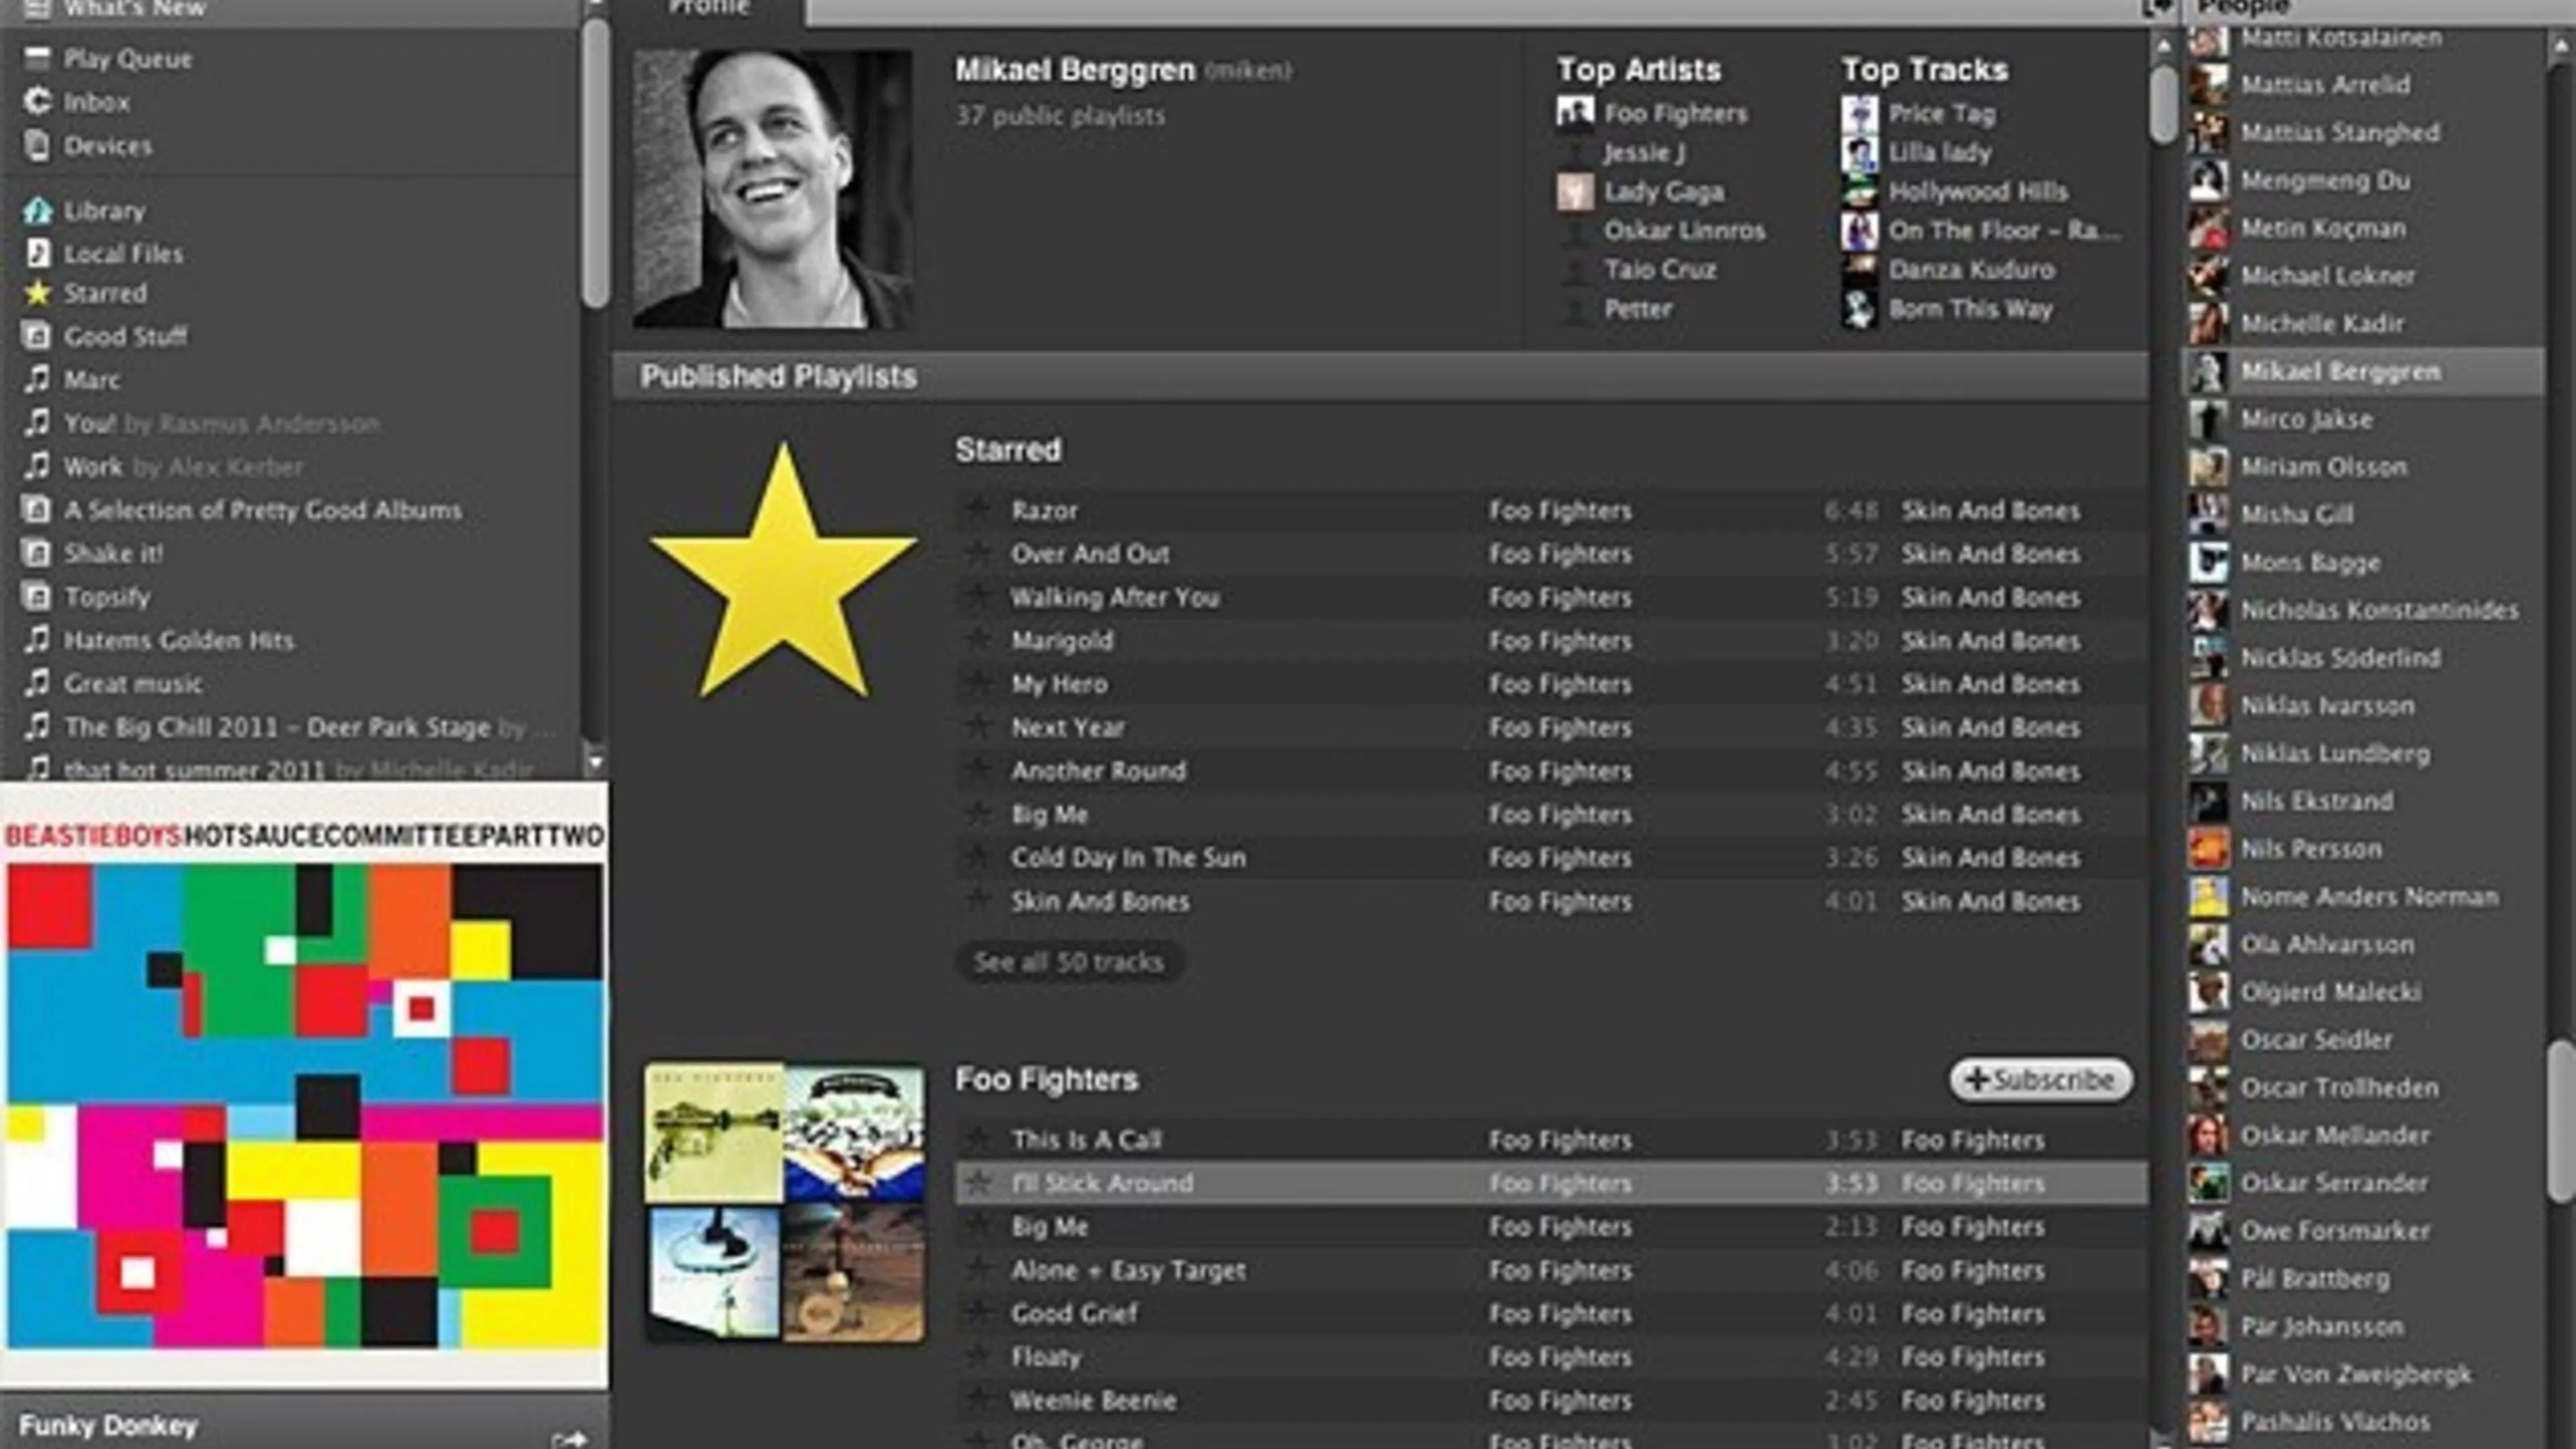
Task: Toggle star on Over And Out
Action: click(x=978, y=553)
